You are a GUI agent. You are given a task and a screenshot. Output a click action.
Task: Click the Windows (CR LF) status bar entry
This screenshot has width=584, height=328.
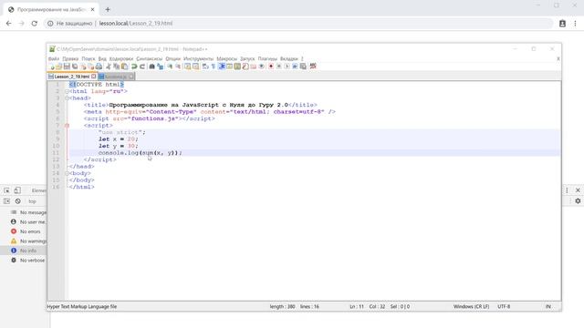coord(471,307)
